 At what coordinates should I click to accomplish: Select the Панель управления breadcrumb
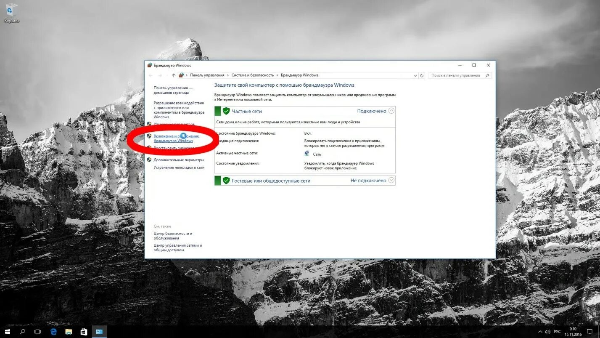(207, 75)
